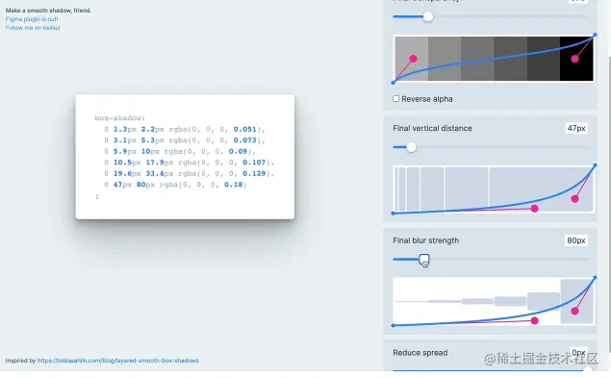Click the Final blur strength slider thumb

tap(424, 260)
